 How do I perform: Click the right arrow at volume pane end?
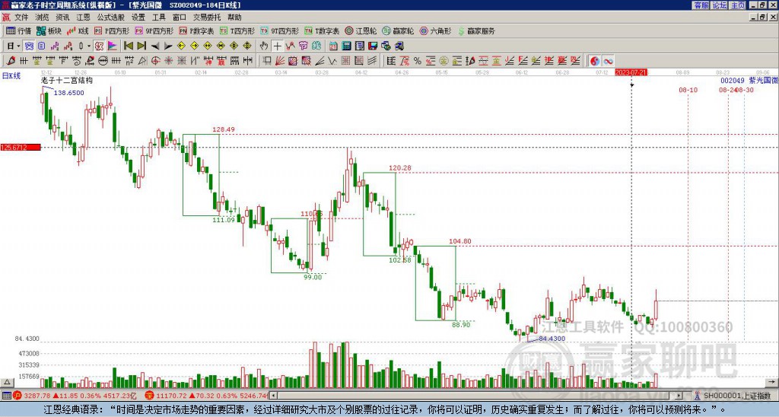[773, 382]
